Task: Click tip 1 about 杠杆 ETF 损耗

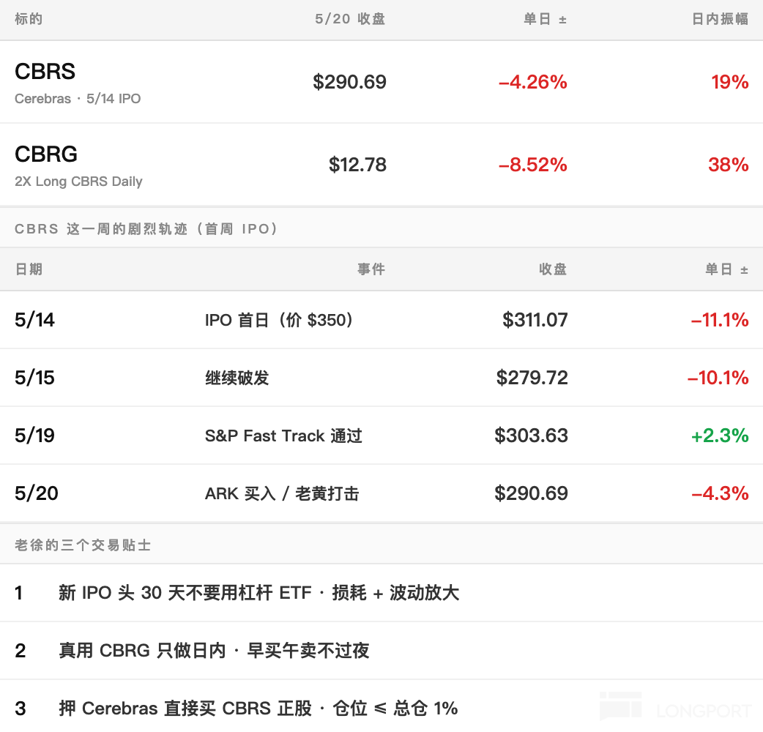Action: (x=259, y=593)
